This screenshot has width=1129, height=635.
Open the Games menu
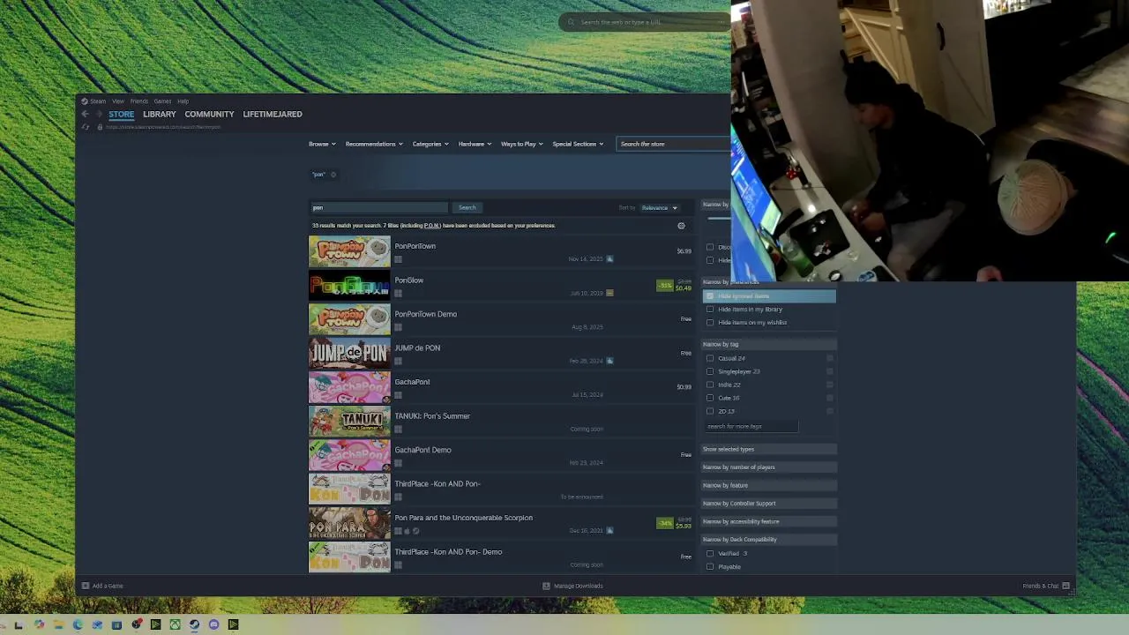pos(162,101)
